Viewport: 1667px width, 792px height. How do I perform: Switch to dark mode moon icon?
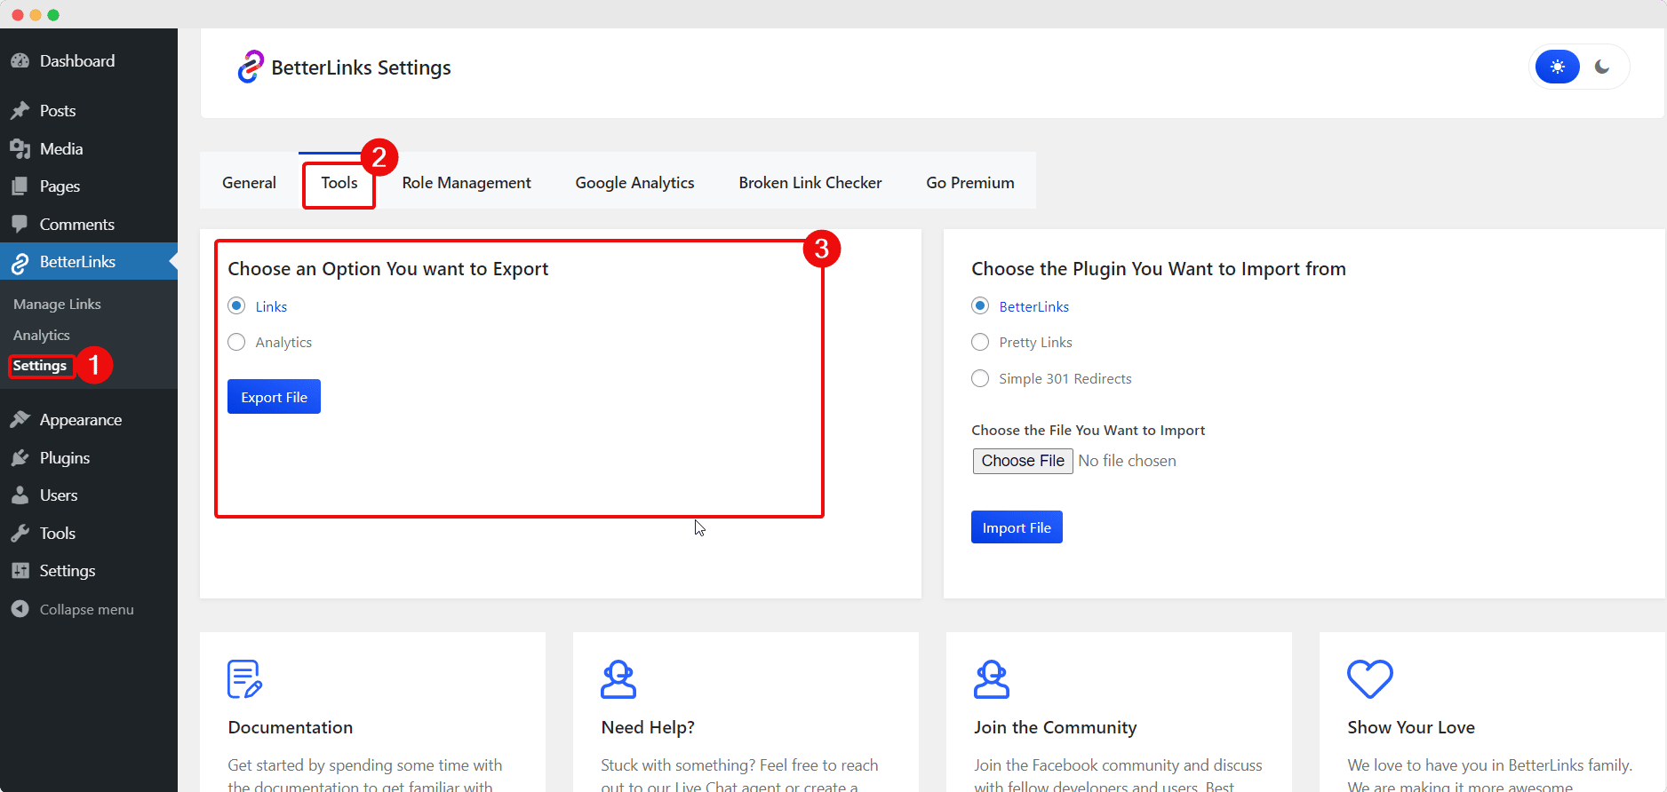(1602, 67)
